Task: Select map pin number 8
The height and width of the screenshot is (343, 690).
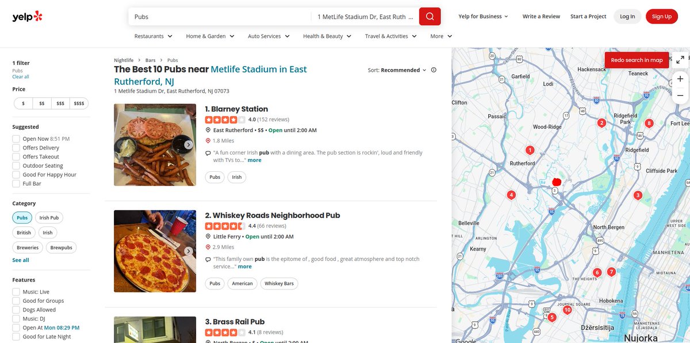Action: click(649, 123)
